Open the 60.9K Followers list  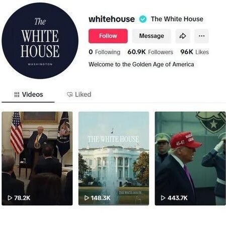click(150, 52)
